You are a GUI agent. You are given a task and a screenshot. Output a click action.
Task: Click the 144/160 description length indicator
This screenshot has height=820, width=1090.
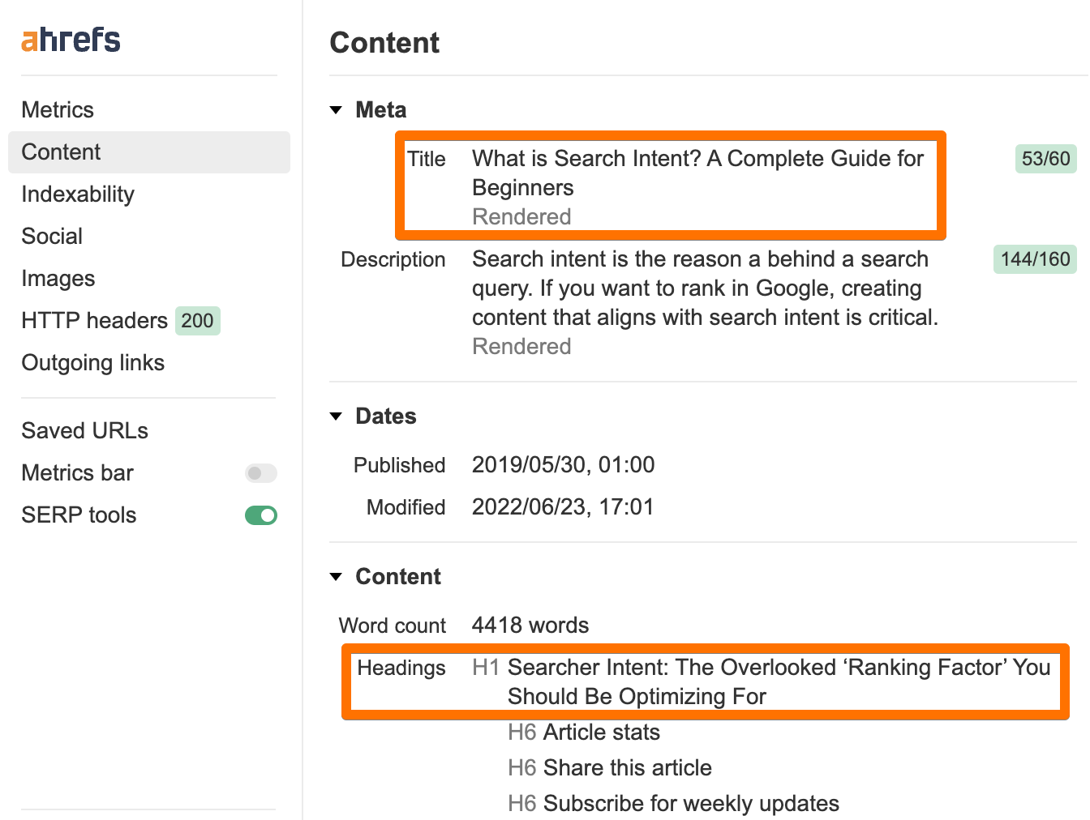click(1035, 259)
